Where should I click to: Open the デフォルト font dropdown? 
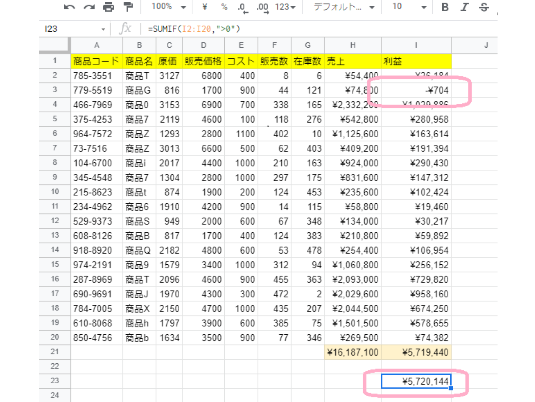click(x=344, y=7)
